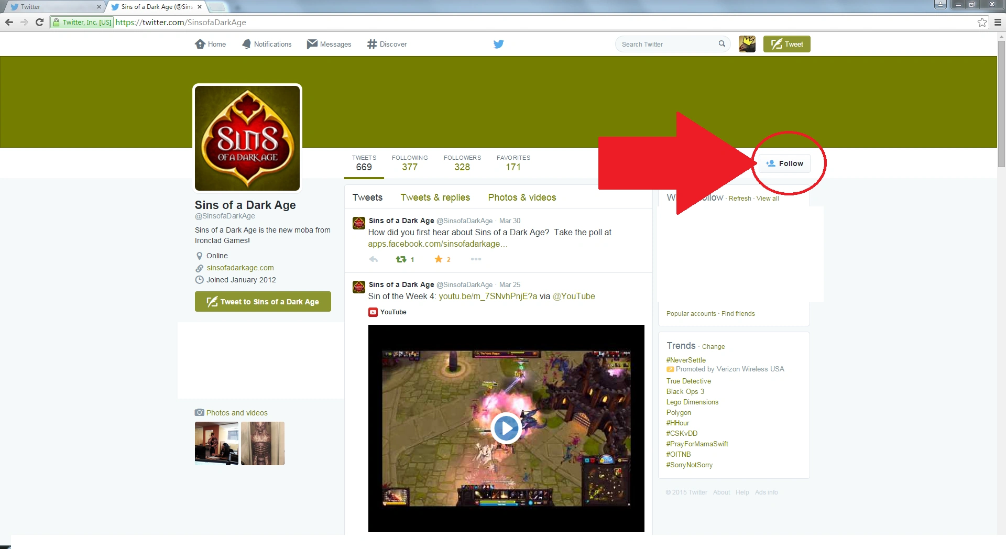View the Followers list of 328
Image resolution: width=1006 pixels, height=549 pixels.
(462, 163)
